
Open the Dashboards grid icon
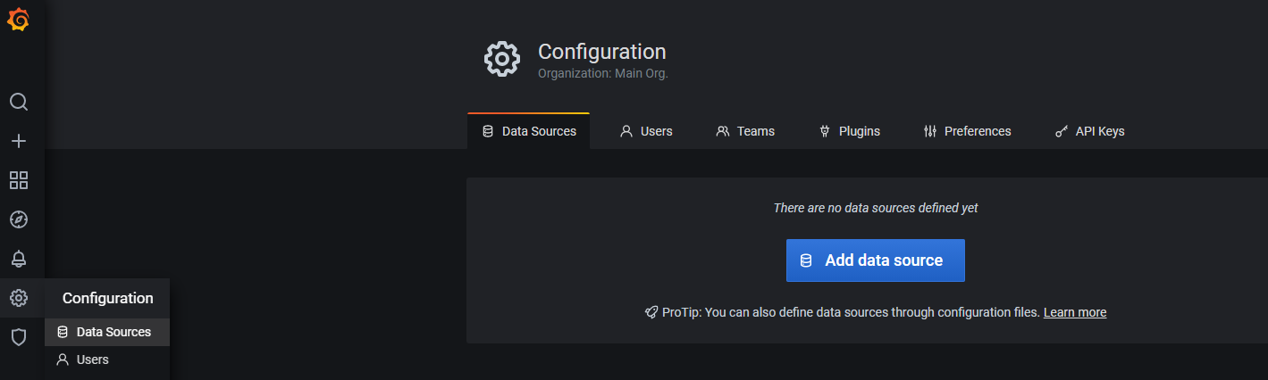(x=19, y=180)
